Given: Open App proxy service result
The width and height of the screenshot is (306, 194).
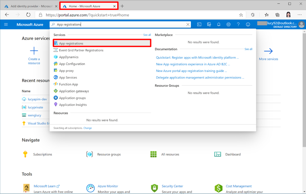Looking at the screenshot, I should [x=66, y=70].
